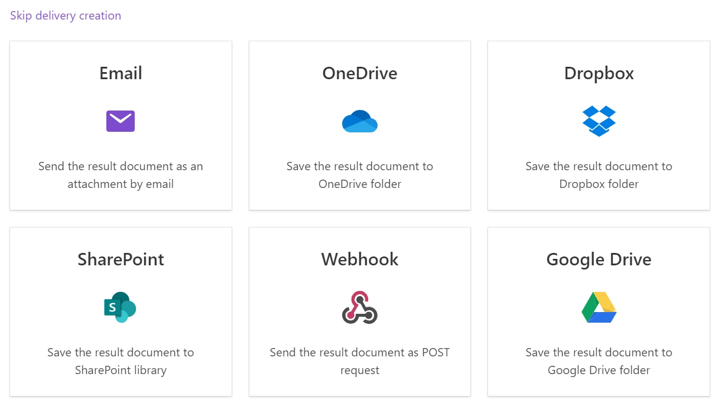Click 'Send the result document as an attachment' text

pos(121,175)
